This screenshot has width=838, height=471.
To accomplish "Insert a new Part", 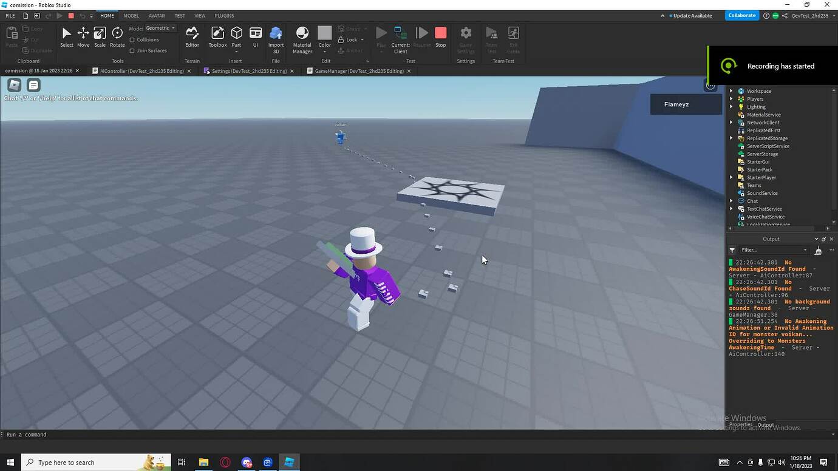I will (236, 33).
